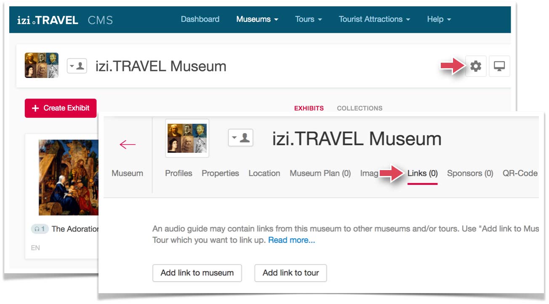
Task: Click audio headphone badge on Adoration exhibit
Action: (39, 229)
